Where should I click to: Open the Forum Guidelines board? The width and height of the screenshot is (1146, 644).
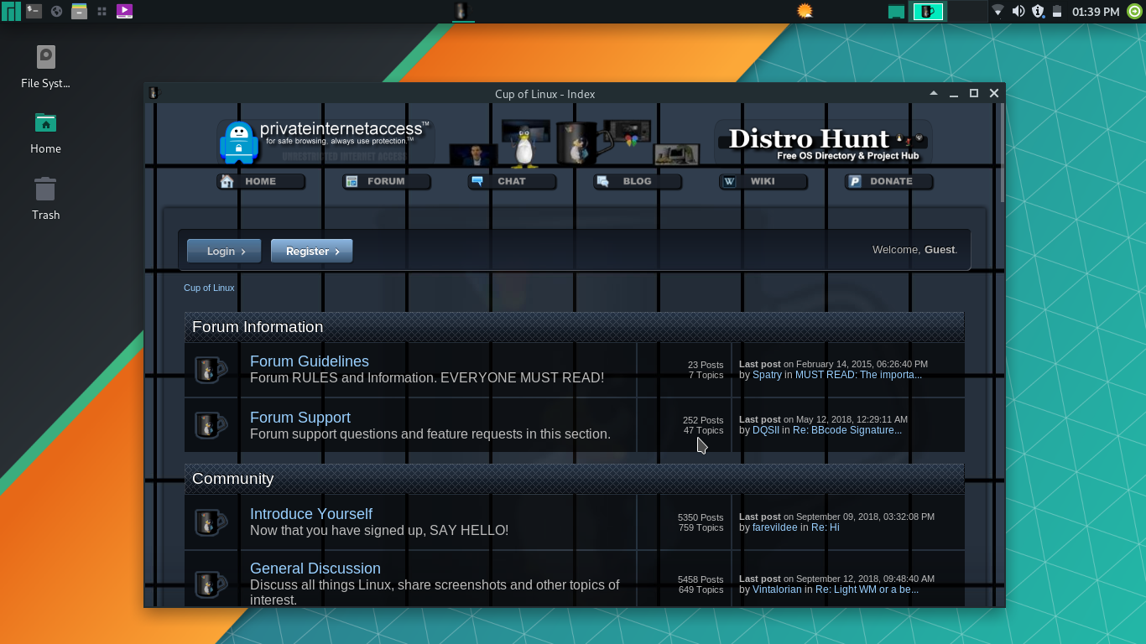[x=310, y=361]
